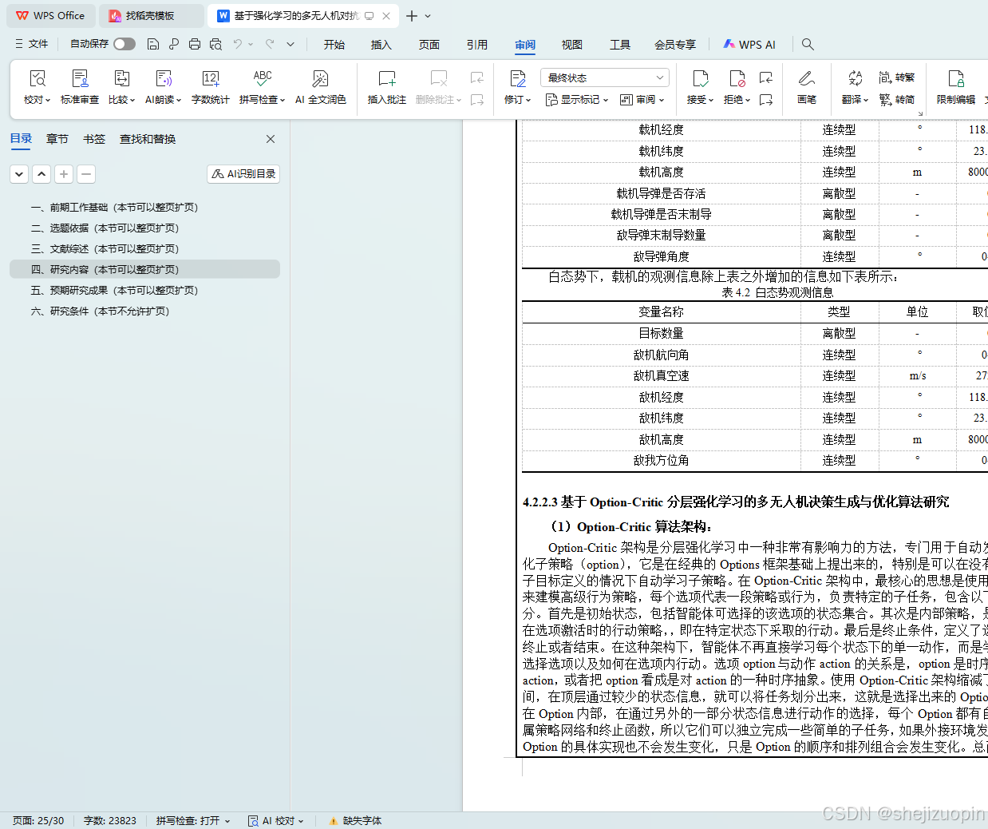Click the new tab plus button
This screenshot has height=829, width=988.
tap(412, 16)
